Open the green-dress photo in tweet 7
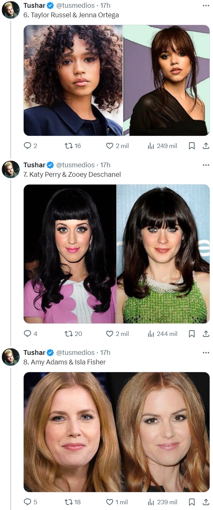The height and width of the screenshot is (510, 213). point(163,254)
